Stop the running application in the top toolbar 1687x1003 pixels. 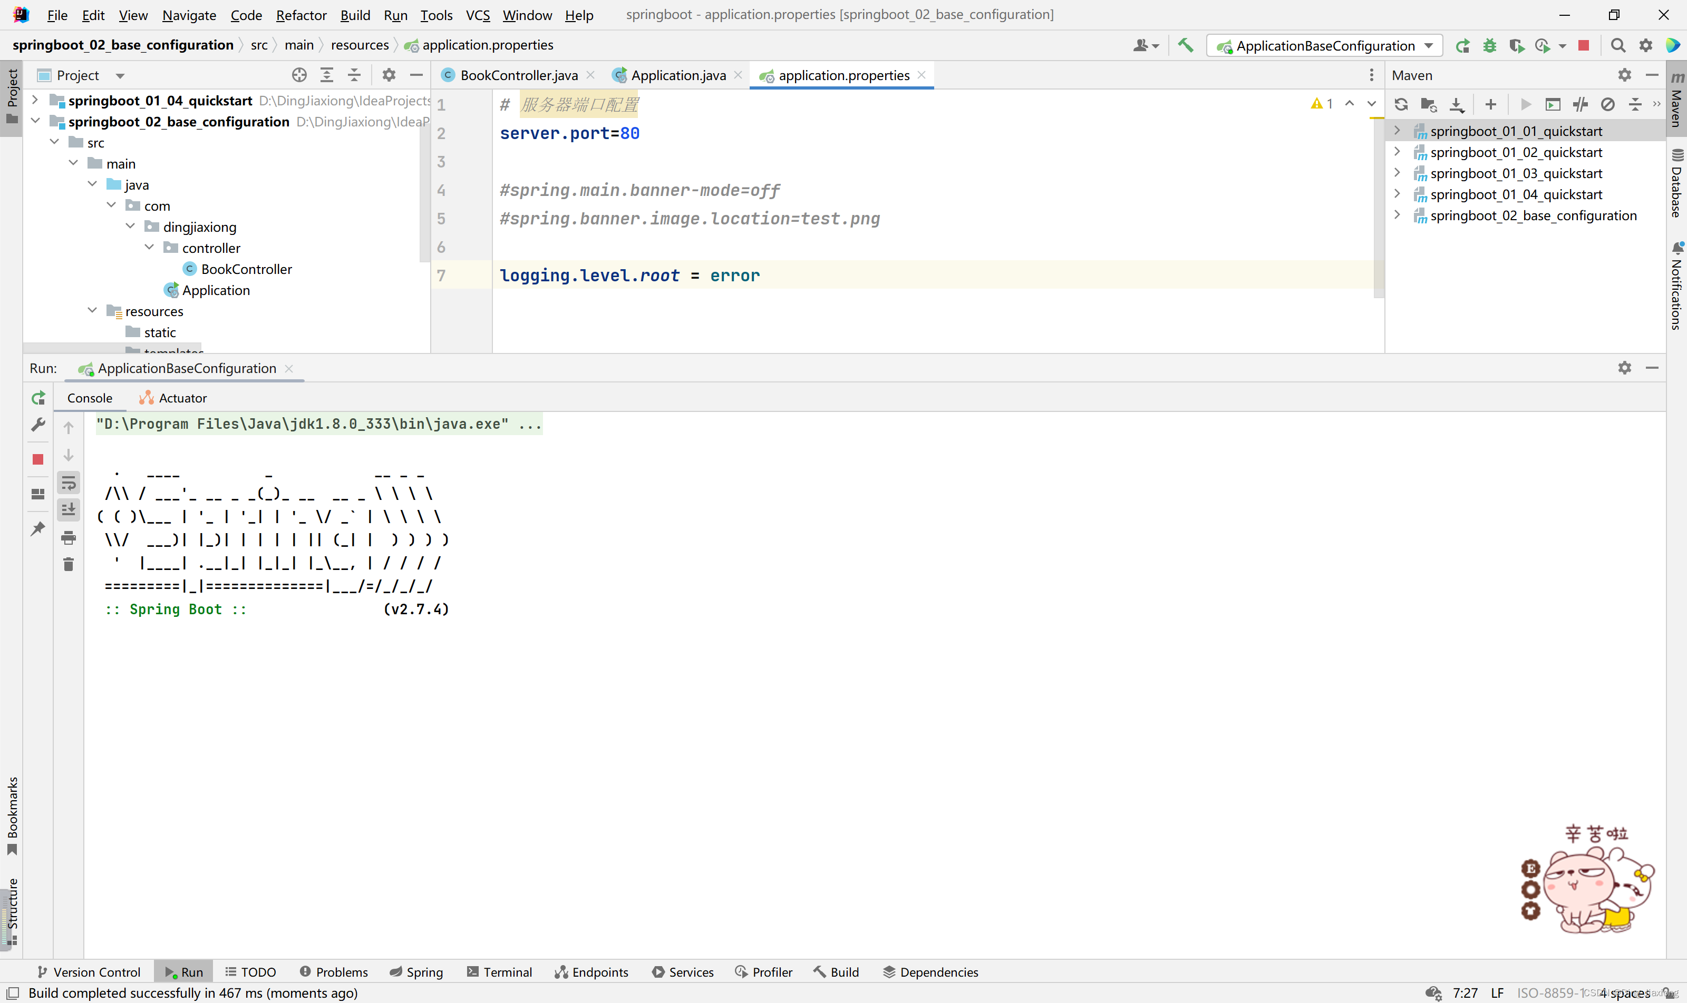click(x=1584, y=45)
